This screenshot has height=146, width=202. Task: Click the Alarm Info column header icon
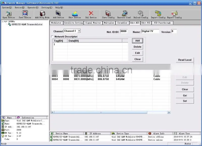click(x=150, y=133)
